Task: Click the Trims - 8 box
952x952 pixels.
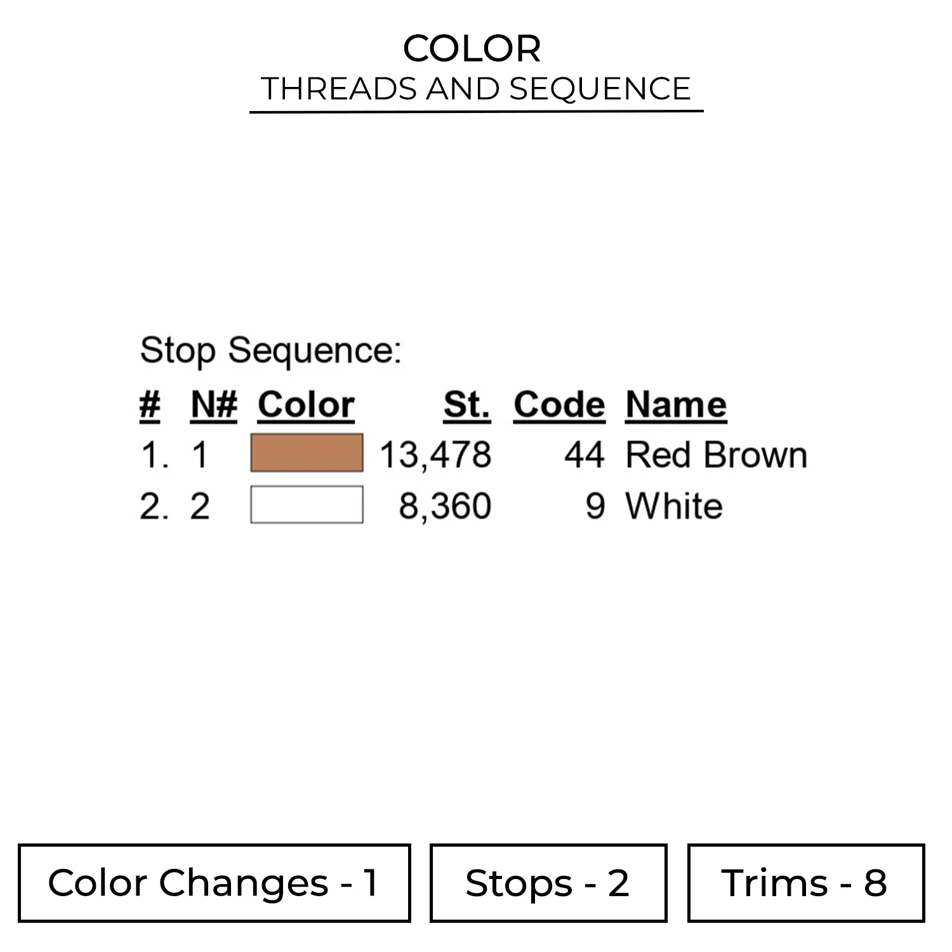Action: (805, 883)
